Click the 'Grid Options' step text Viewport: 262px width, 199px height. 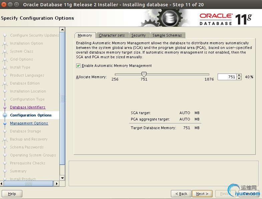point(21,59)
